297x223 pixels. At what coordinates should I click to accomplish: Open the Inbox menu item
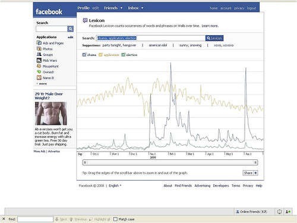[133, 8]
